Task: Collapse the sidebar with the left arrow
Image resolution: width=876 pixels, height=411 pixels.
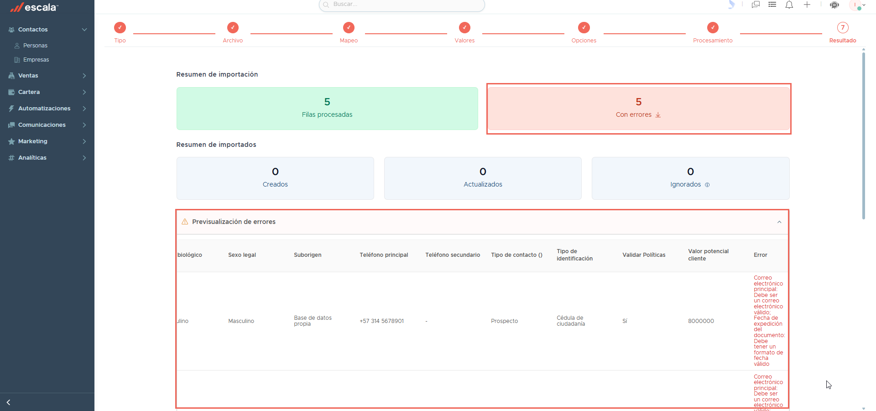Action: point(8,402)
